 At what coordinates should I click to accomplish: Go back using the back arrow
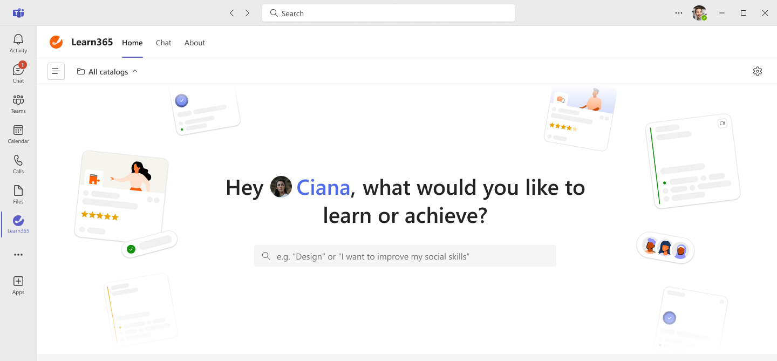point(231,13)
